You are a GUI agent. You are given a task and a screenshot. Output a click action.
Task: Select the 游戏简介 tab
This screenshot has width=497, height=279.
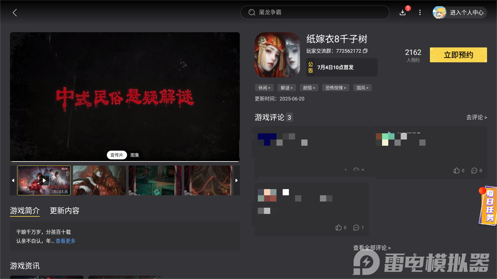pyautogui.click(x=25, y=211)
